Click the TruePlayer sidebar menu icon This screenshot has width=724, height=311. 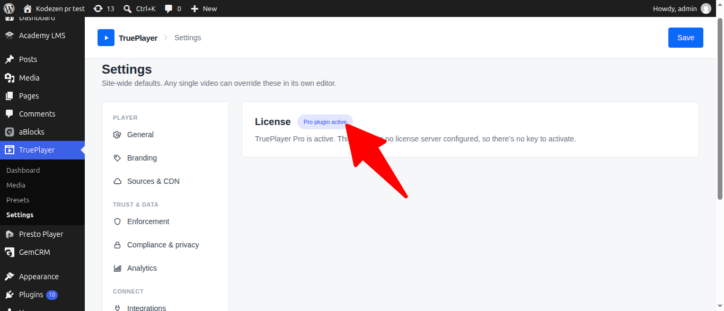click(9, 150)
